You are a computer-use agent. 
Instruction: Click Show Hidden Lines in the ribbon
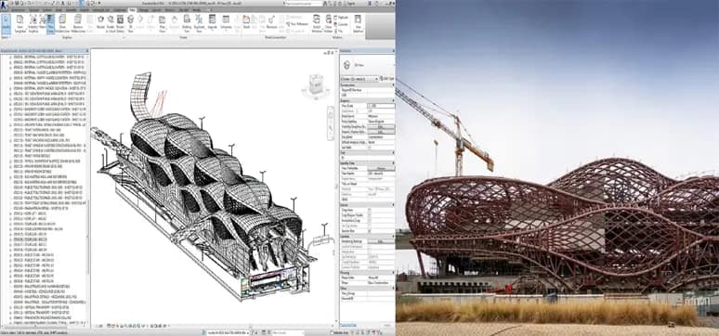click(x=63, y=24)
